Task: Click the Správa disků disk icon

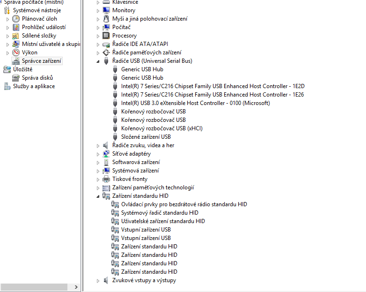Action: 16,78
